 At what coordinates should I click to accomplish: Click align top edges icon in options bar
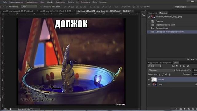coord(65,7)
